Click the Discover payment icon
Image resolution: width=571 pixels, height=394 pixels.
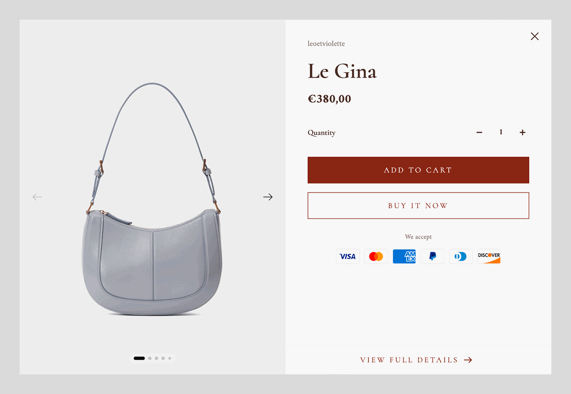tap(489, 257)
